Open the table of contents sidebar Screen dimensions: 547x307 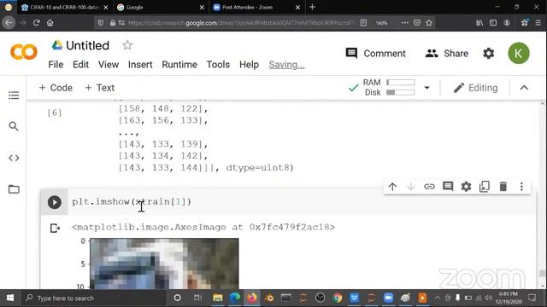[x=14, y=95]
